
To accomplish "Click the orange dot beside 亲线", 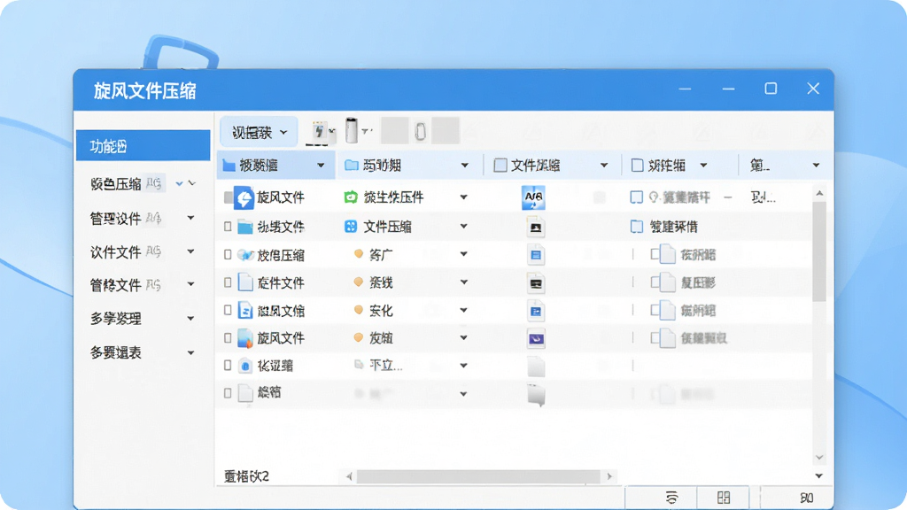I will (x=359, y=282).
